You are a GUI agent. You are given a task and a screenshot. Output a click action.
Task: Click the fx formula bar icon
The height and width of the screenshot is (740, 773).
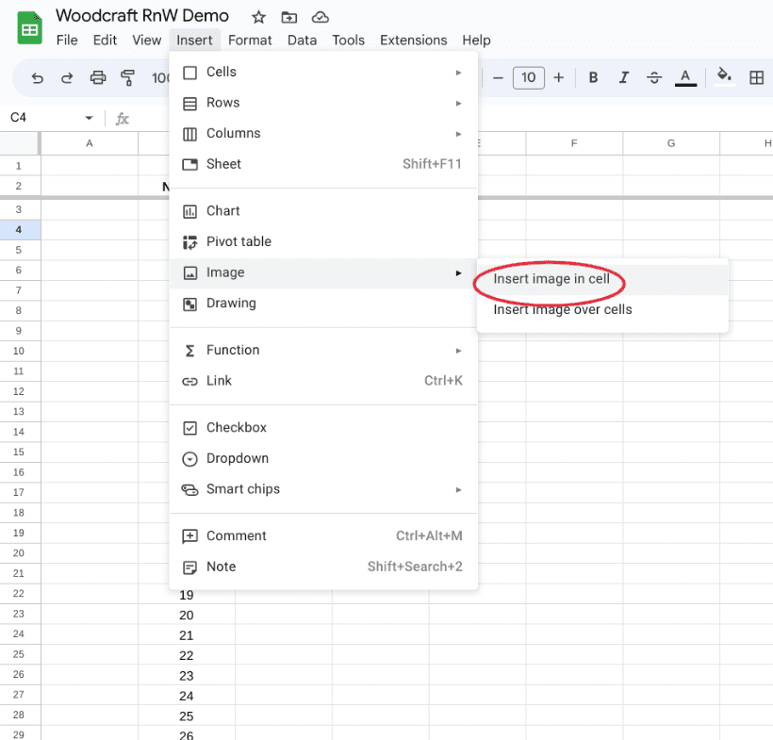click(122, 119)
